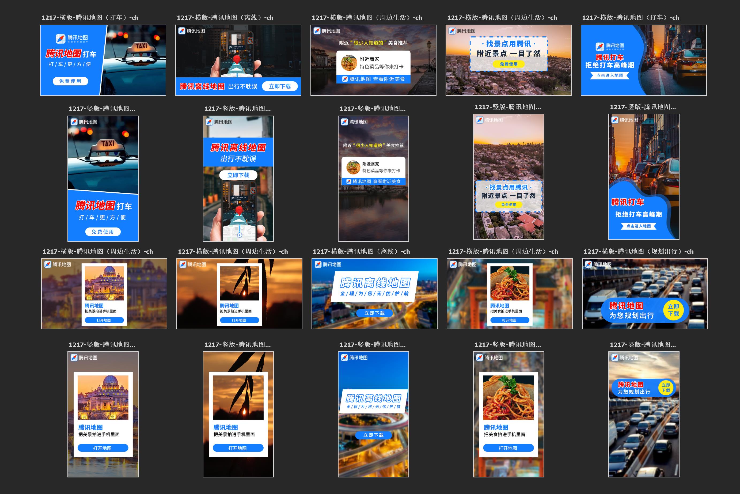Image resolution: width=740 pixels, height=494 pixels.
Task: Select the 打车 title above TAXI-sign banner
Action: 90,18
